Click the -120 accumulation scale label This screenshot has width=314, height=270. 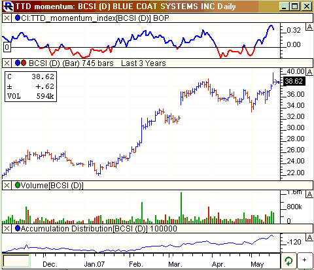tap(294, 242)
